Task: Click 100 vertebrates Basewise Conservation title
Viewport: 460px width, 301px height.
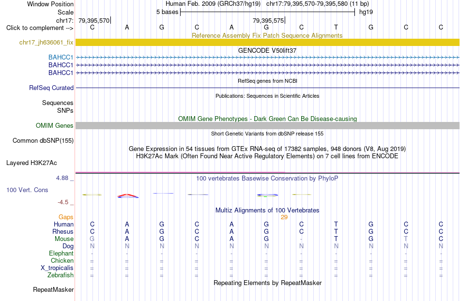Action: 267,178
